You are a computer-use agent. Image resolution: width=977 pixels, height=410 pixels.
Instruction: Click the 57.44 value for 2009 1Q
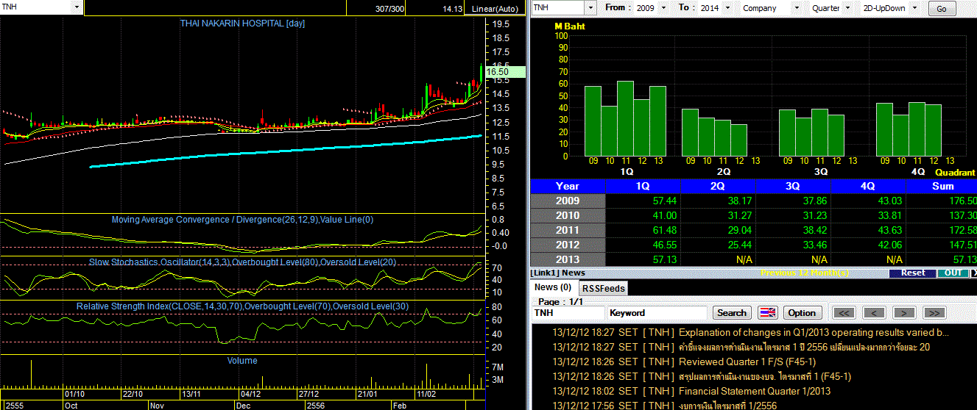tap(664, 201)
